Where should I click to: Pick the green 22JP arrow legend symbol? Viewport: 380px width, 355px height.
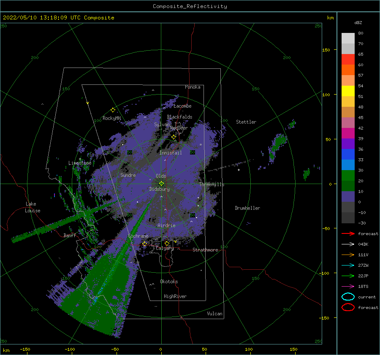click(x=348, y=276)
